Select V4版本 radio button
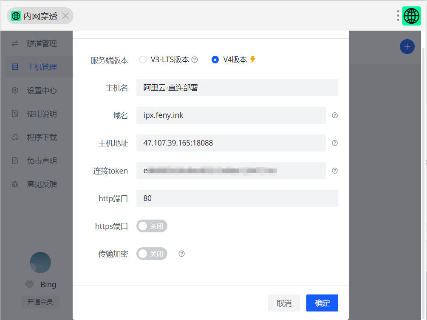Viewport: 427px width, 320px height. click(x=215, y=60)
